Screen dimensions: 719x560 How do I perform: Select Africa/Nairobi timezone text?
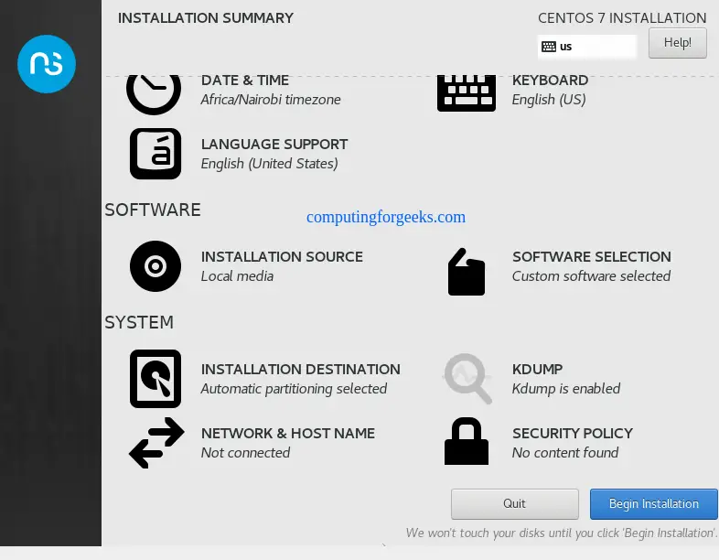(x=271, y=100)
